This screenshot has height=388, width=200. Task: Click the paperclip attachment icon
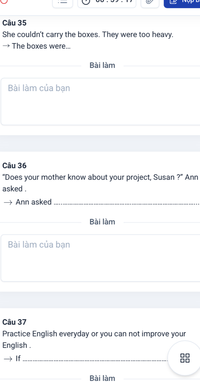pos(149,2)
